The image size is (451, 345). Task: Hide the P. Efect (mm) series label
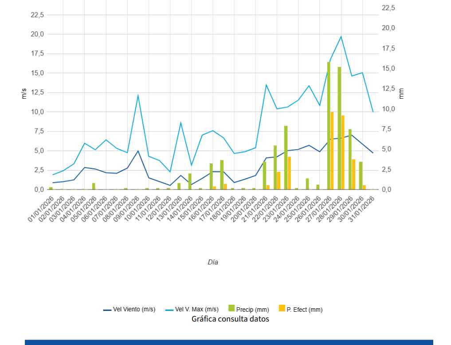click(304, 310)
